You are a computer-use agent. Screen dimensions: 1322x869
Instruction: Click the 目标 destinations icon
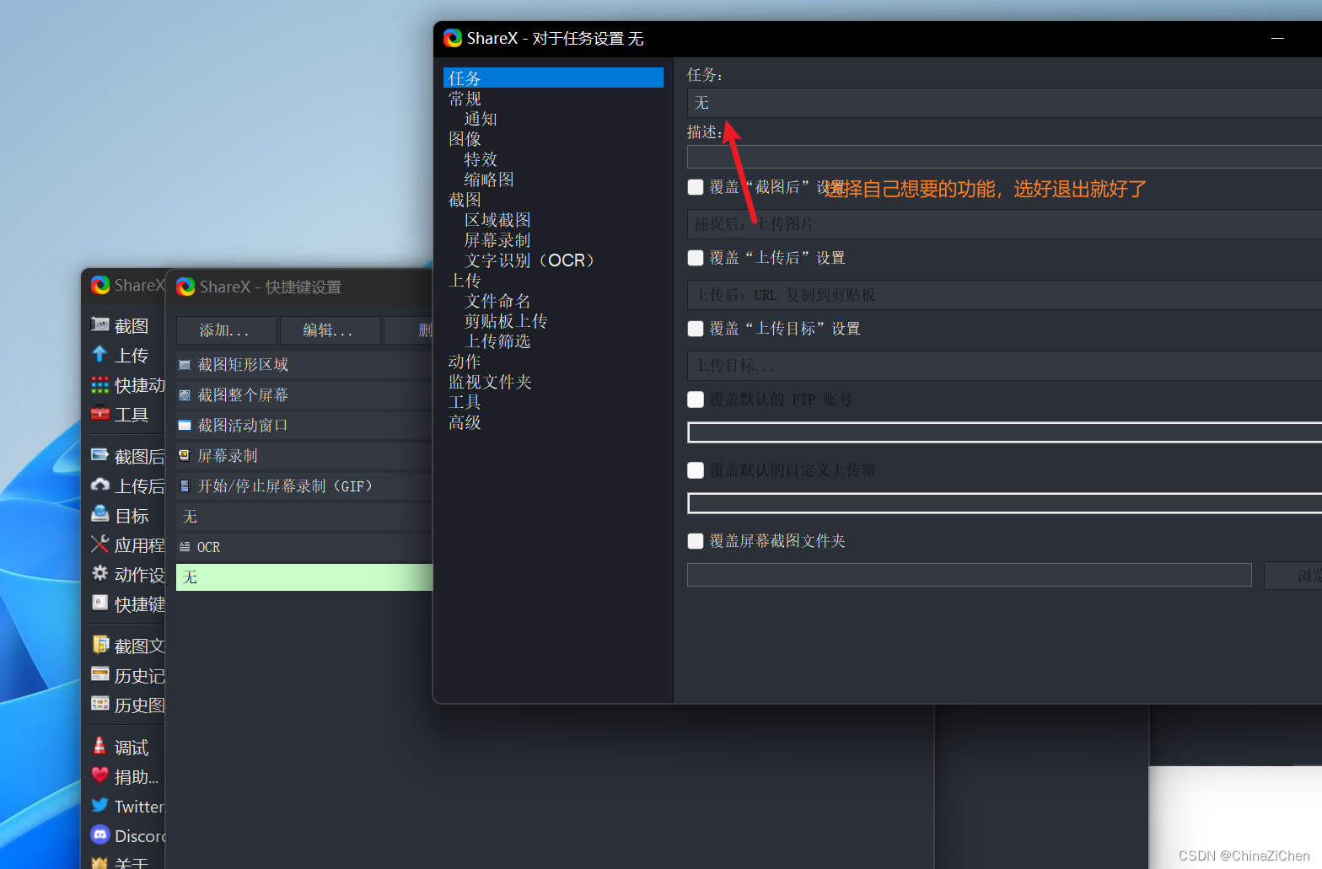pos(100,514)
